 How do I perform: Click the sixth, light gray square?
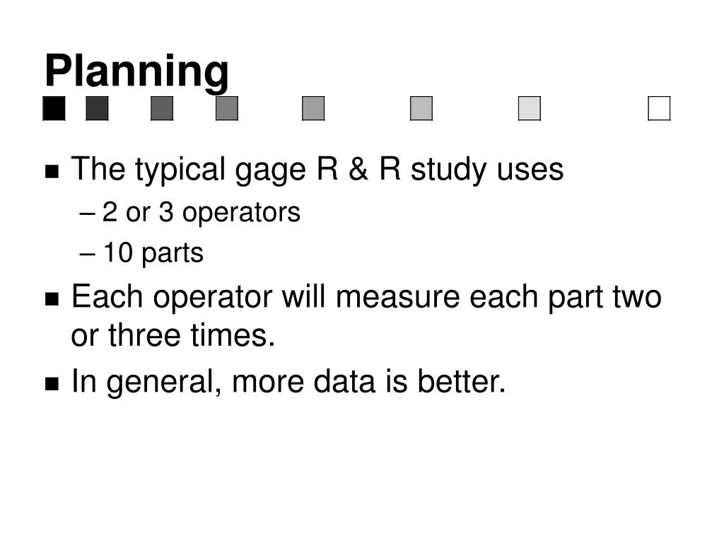point(421,108)
